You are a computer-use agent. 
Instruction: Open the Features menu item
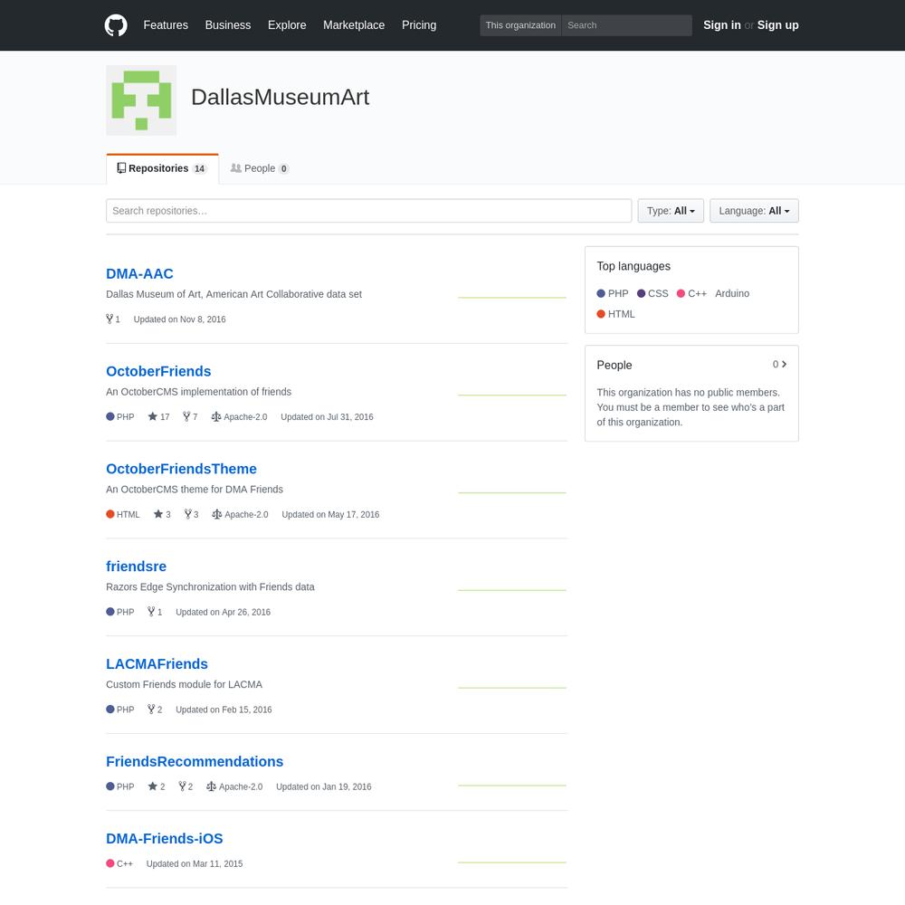pyautogui.click(x=166, y=25)
